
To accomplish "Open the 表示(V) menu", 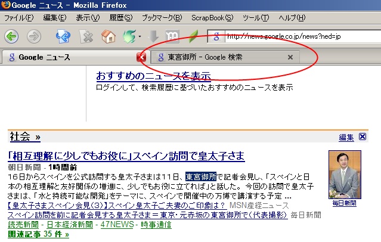I will (88, 18).
